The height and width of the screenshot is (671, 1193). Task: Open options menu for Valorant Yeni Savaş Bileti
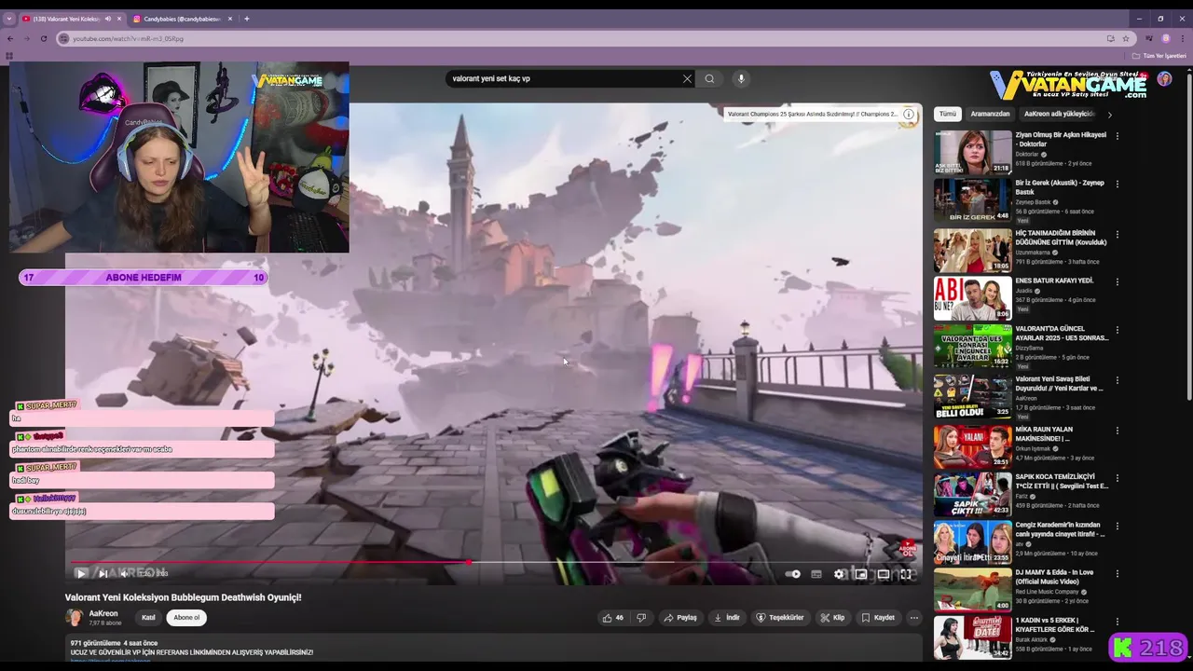(1117, 380)
